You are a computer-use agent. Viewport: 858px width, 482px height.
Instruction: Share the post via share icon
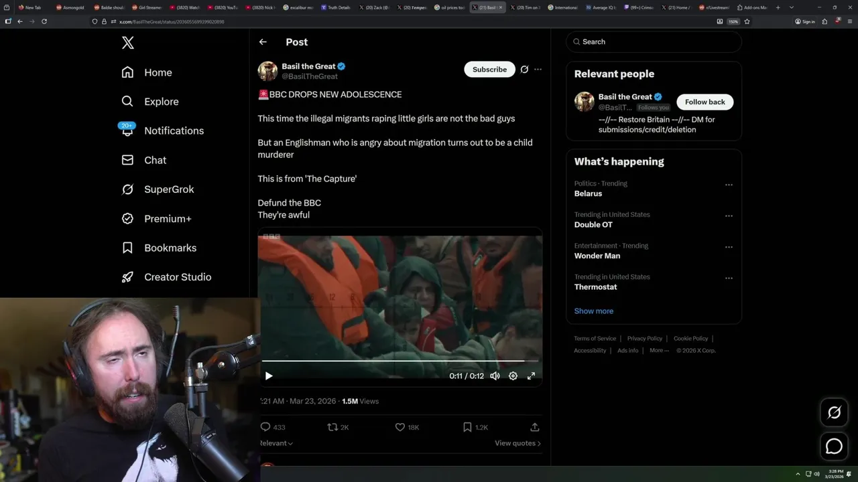(x=535, y=427)
